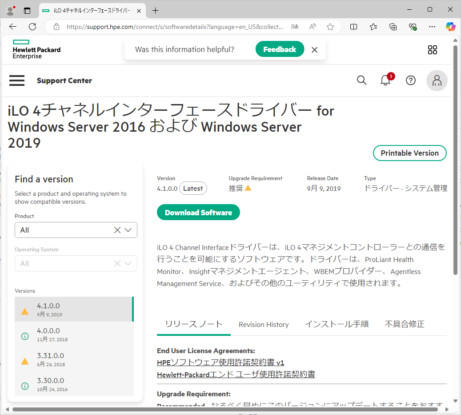This screenshot has height=415, width=461.
Task: Switch to the リリース ノート tab
Action: pyautogui.click(x=194, y=324)
